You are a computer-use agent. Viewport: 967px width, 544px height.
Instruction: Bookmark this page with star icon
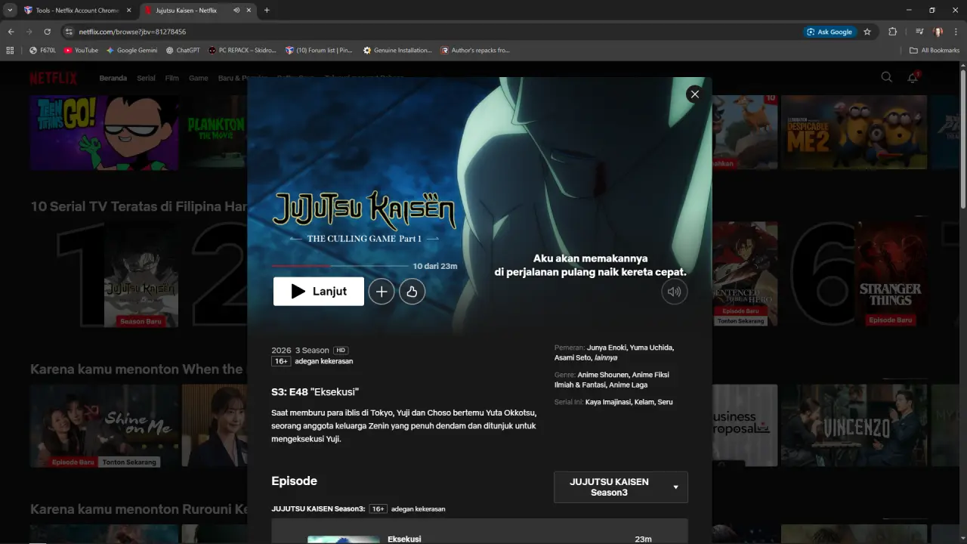coord(867,32)
